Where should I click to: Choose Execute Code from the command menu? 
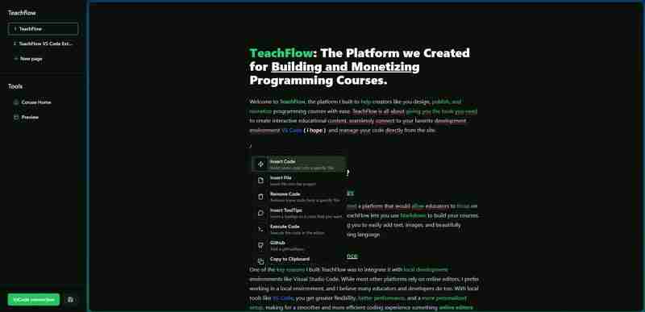pos(299,229)
